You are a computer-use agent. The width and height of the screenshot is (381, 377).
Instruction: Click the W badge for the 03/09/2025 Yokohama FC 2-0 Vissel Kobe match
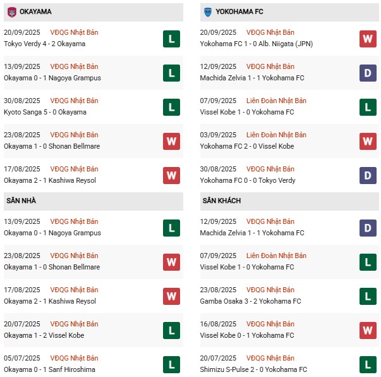point(368,141)
